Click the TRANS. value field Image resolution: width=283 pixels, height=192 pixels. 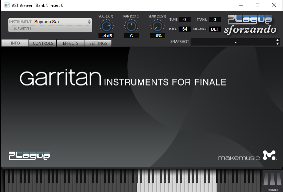215,20
